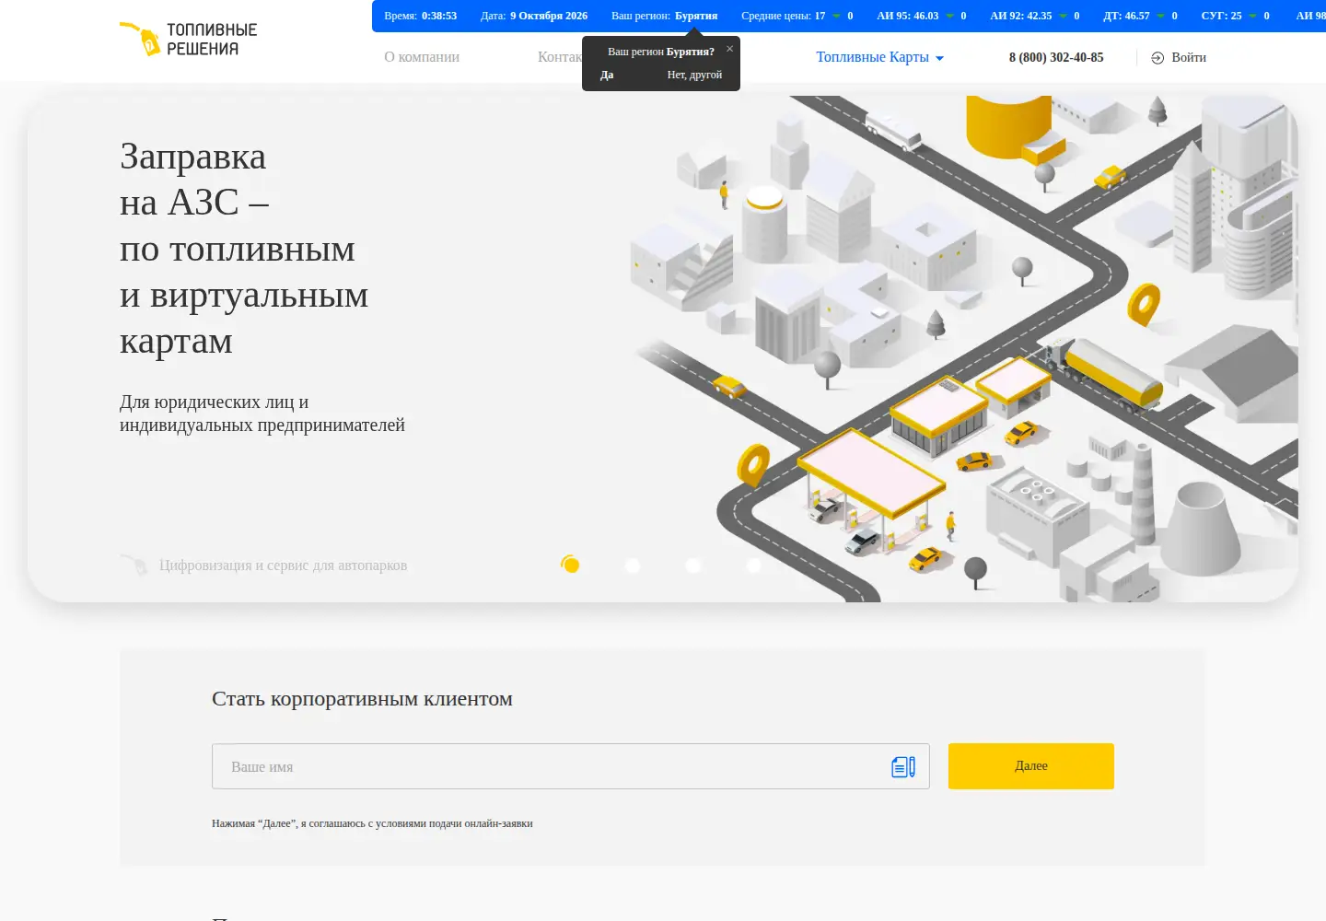Open slide Цифровизация и сервис для автопарков
1326x921 pixels.
tap(263, 565)
